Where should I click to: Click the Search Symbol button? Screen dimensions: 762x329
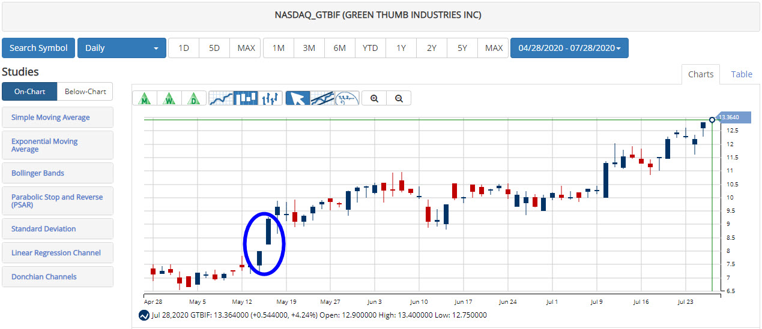click(38, 48)
